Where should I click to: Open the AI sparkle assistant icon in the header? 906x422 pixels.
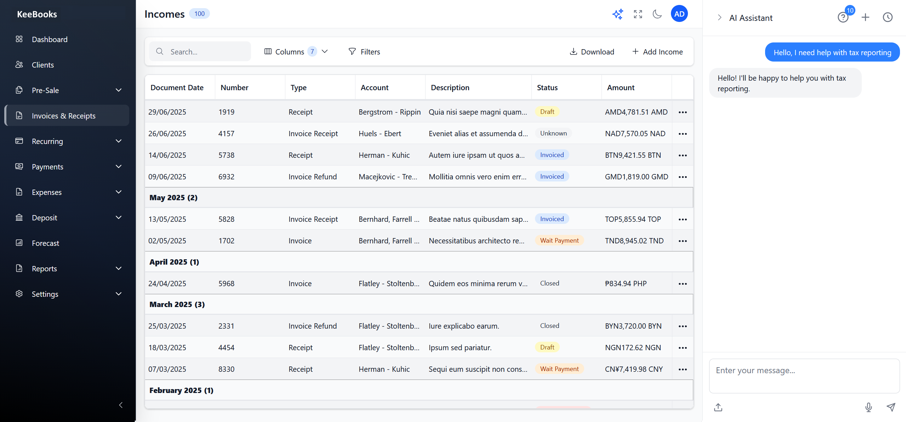[x=617, y=14]
